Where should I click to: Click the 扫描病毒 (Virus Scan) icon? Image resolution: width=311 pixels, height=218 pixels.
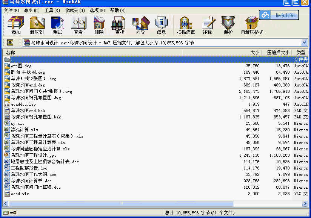186,25
